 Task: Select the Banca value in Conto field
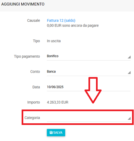51,71
